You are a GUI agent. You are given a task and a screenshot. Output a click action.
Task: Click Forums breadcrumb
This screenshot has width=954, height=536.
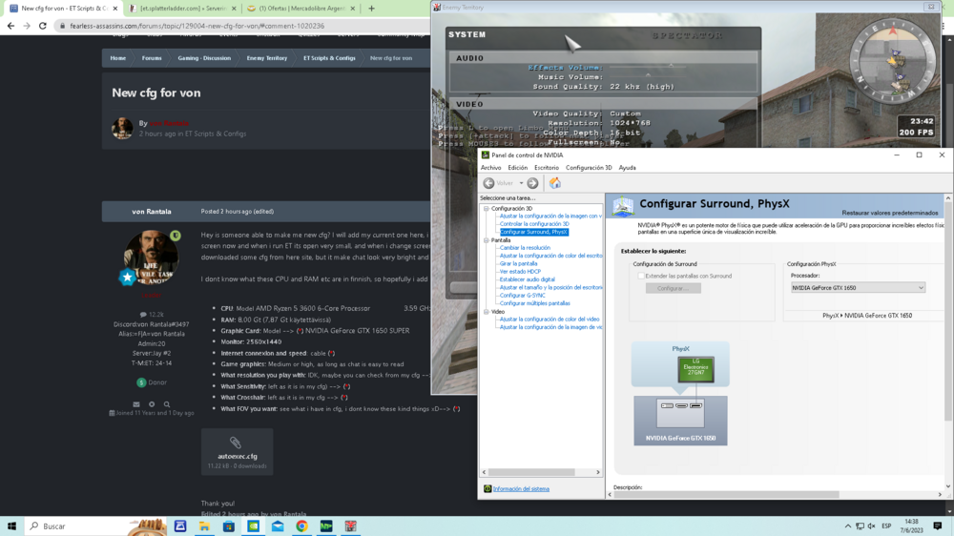pos(152,58)
